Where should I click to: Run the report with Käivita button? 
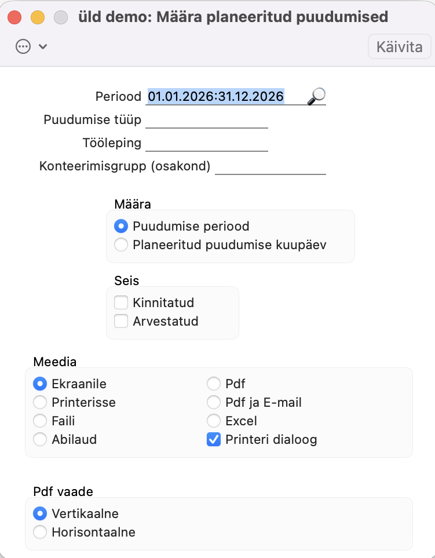(x=400, y=46)
